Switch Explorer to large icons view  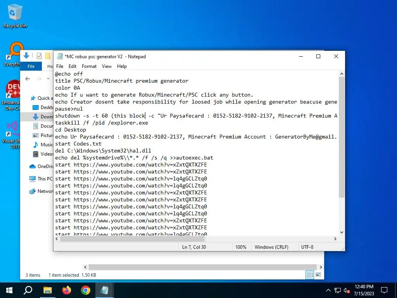[319, 275]
